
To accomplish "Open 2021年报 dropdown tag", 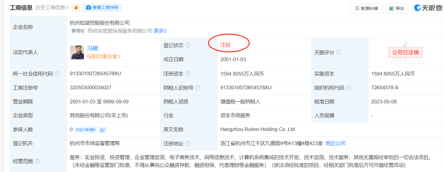I will (86, 130).
